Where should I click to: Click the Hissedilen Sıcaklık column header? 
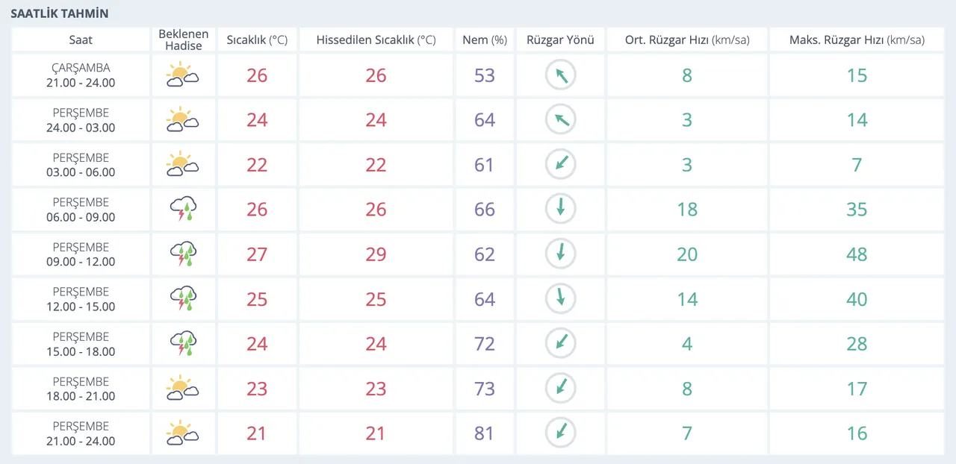[376, 40]
